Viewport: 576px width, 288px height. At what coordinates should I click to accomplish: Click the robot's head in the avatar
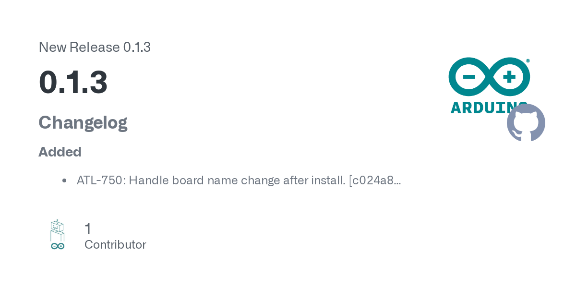(58, 226)
